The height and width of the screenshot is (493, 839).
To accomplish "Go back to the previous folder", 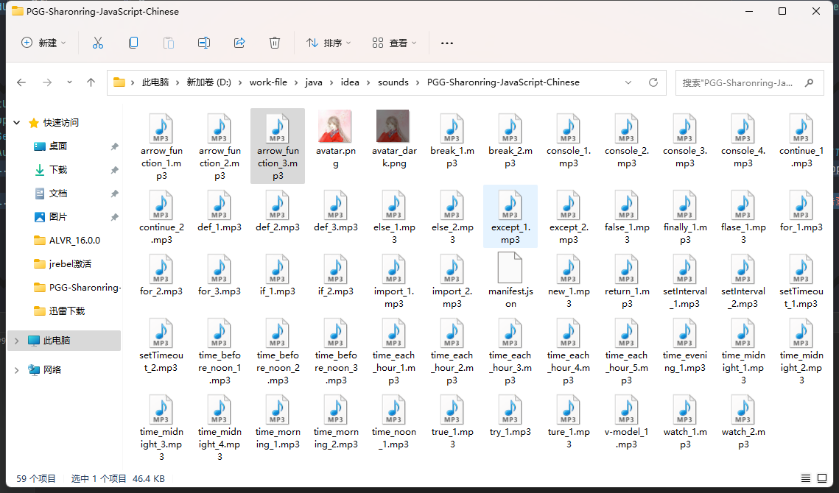I will [21, 82].
